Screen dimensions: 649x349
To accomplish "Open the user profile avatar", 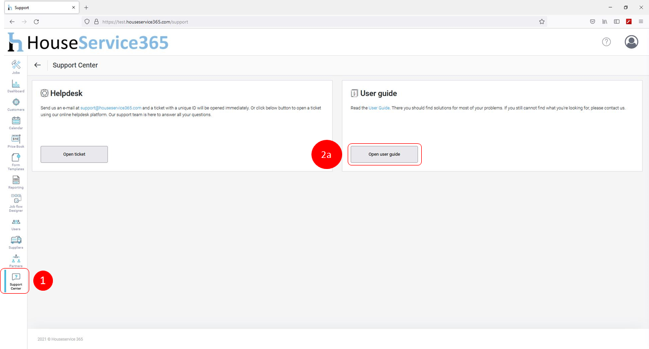I will 631,42.
